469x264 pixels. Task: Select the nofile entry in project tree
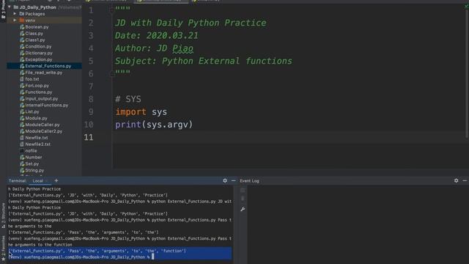[31, 151]
